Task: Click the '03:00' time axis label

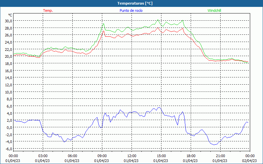Action: (x=43, y=156)
